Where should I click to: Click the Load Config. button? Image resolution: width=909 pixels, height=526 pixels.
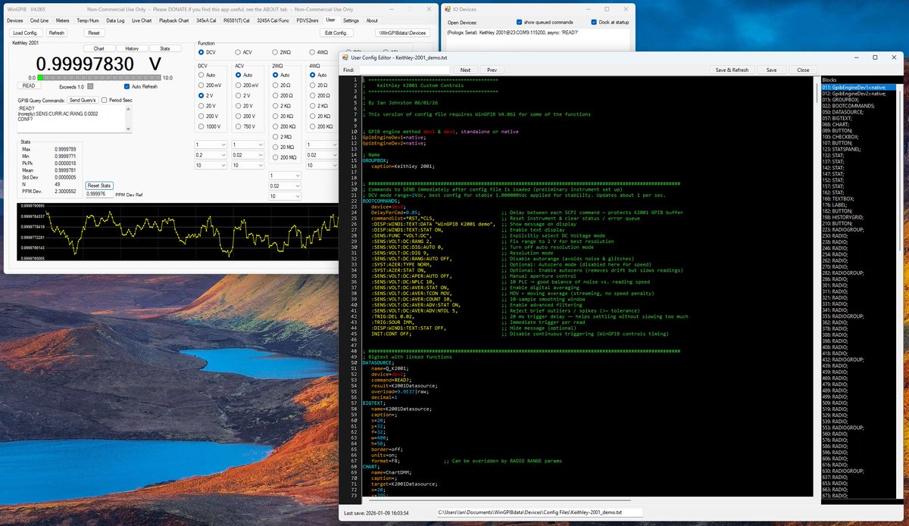tap(25, 33)
